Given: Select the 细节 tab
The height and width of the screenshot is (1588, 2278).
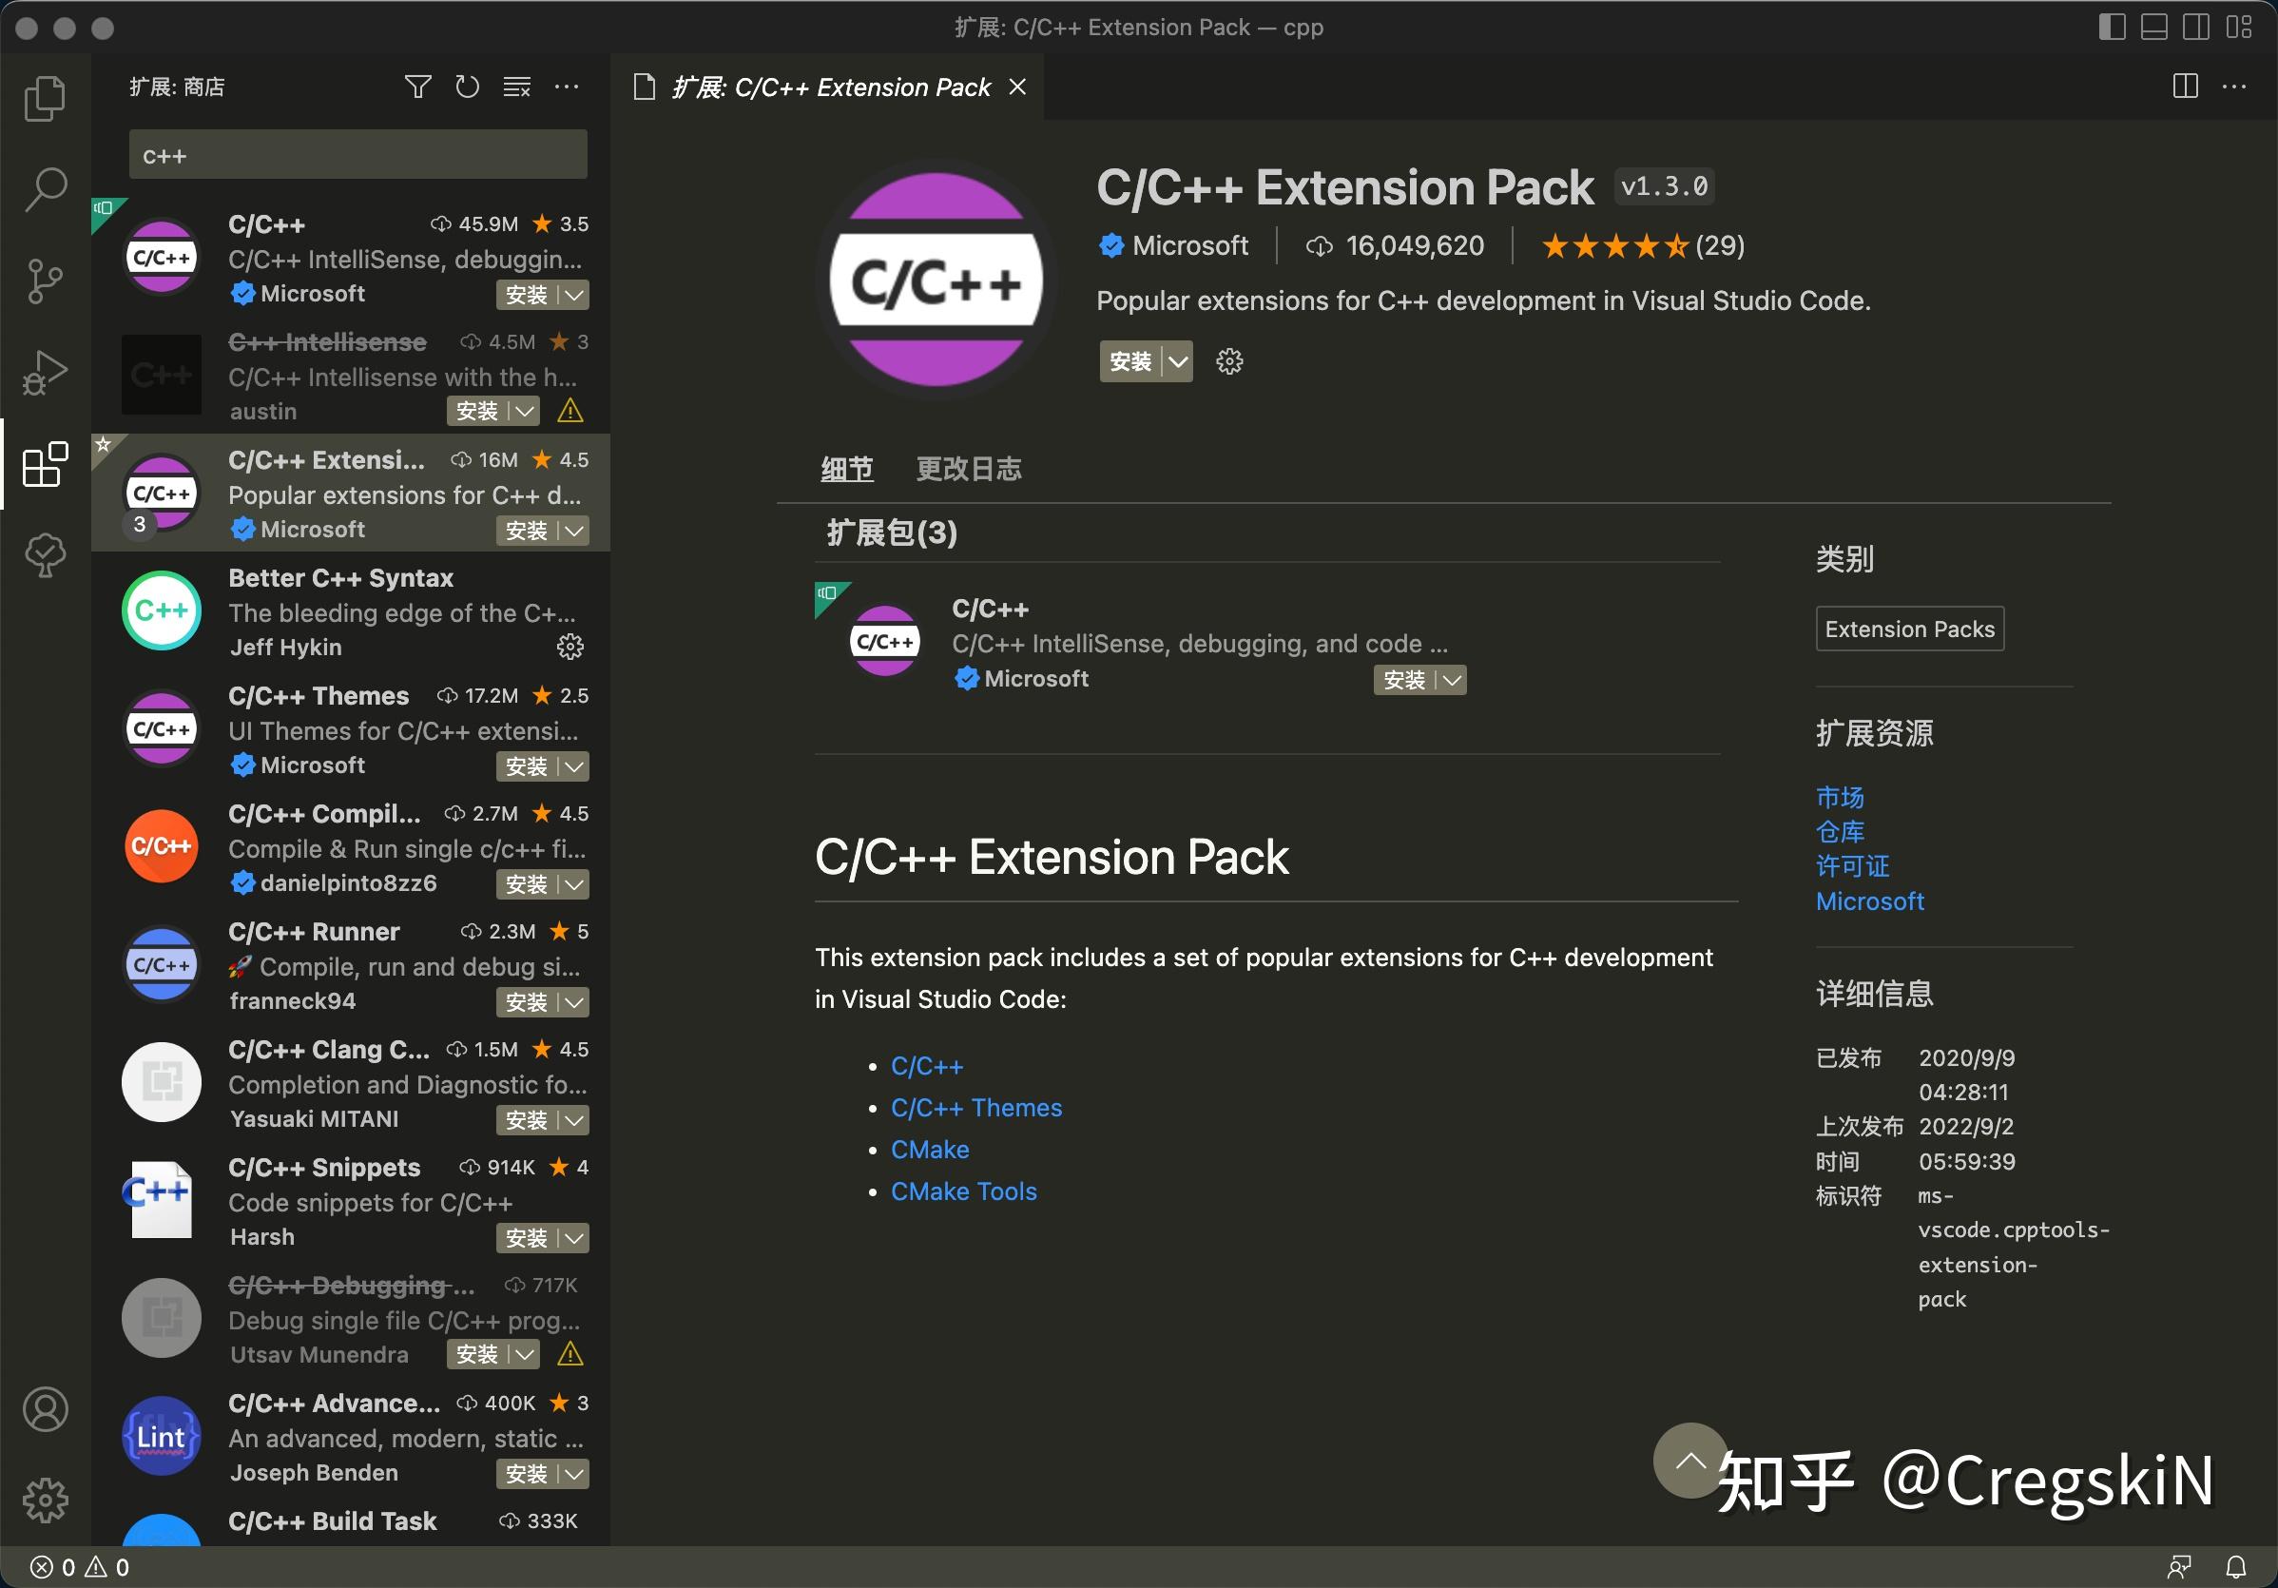Looking at the screenshot, I should point(846,469).
